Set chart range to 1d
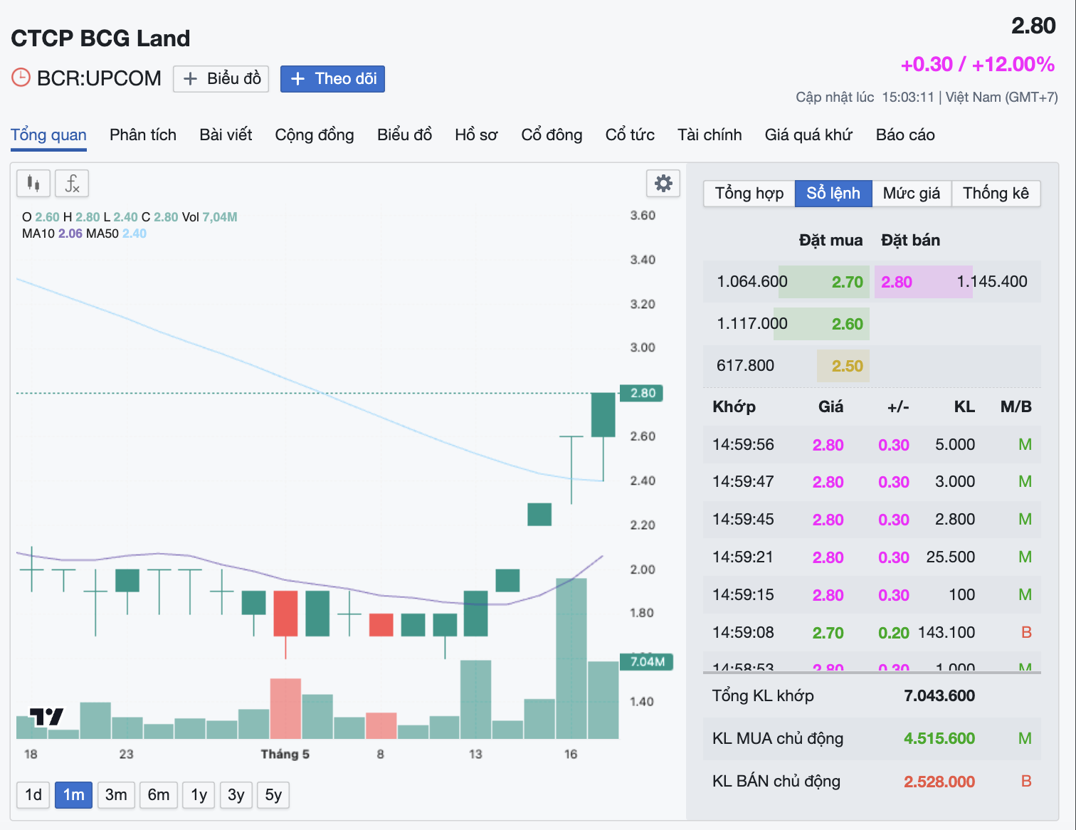The image size is (1076, 830). pyautogui.click(x=33, y=795)
